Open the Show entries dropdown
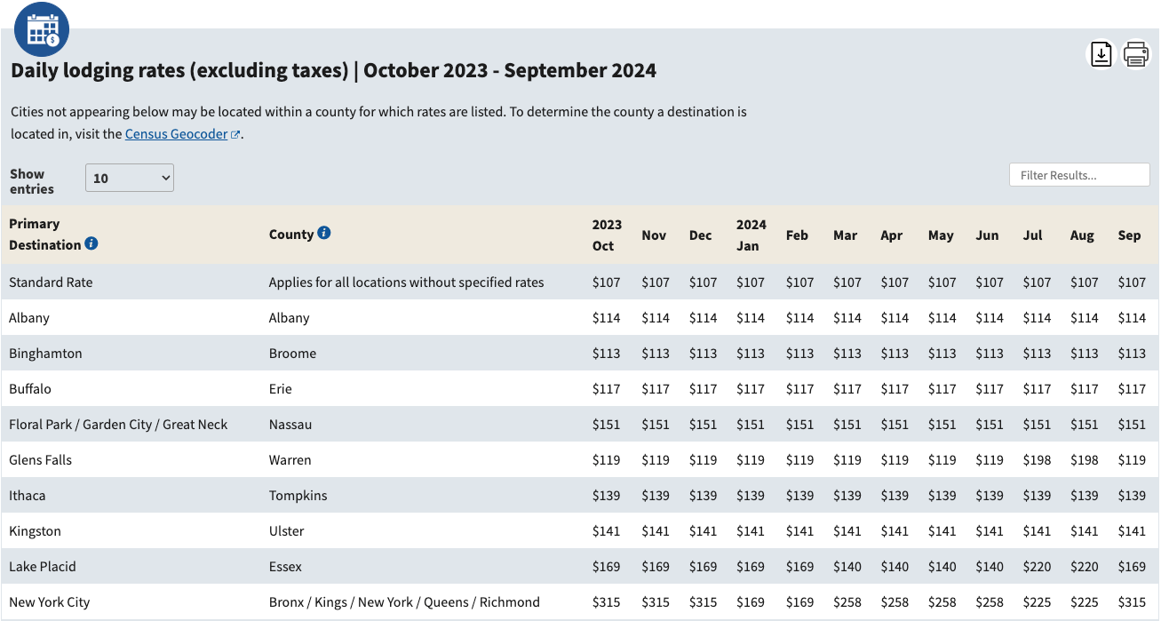This screenshot has width=1161, height=621. [130, 178]
